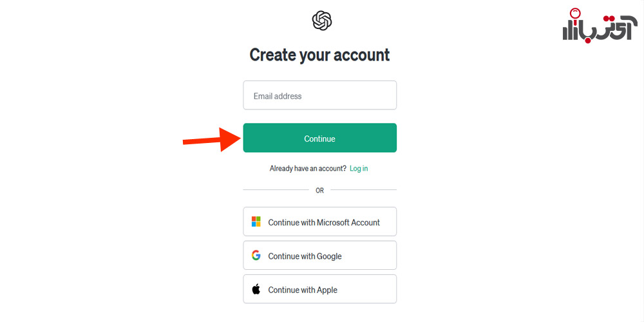Focus the Email address input field
This screenshot has width=644, height=322.
click(320, 95)
